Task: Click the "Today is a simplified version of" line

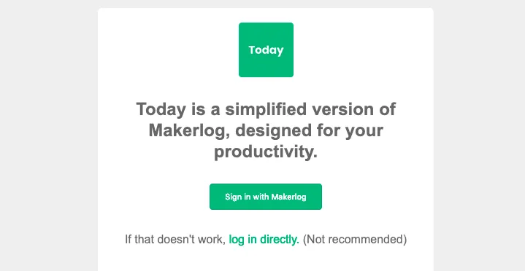Action: point(266,109)
